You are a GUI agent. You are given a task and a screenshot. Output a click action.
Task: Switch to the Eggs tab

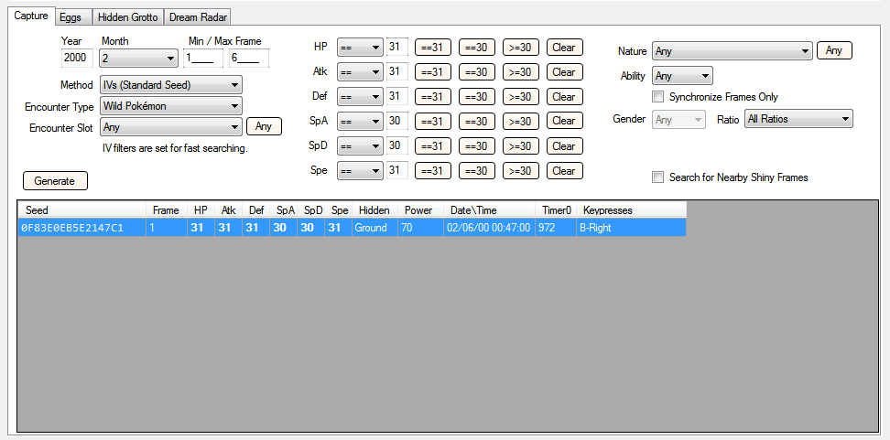pyautogui.click(x=72, y=17)
